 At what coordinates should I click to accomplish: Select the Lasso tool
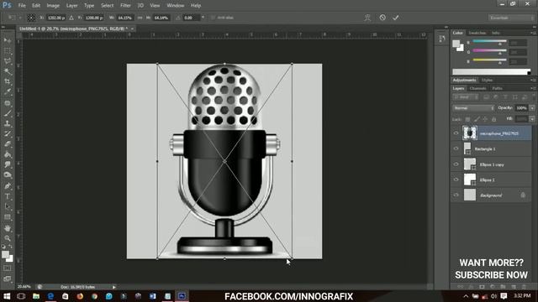point(8,61)
